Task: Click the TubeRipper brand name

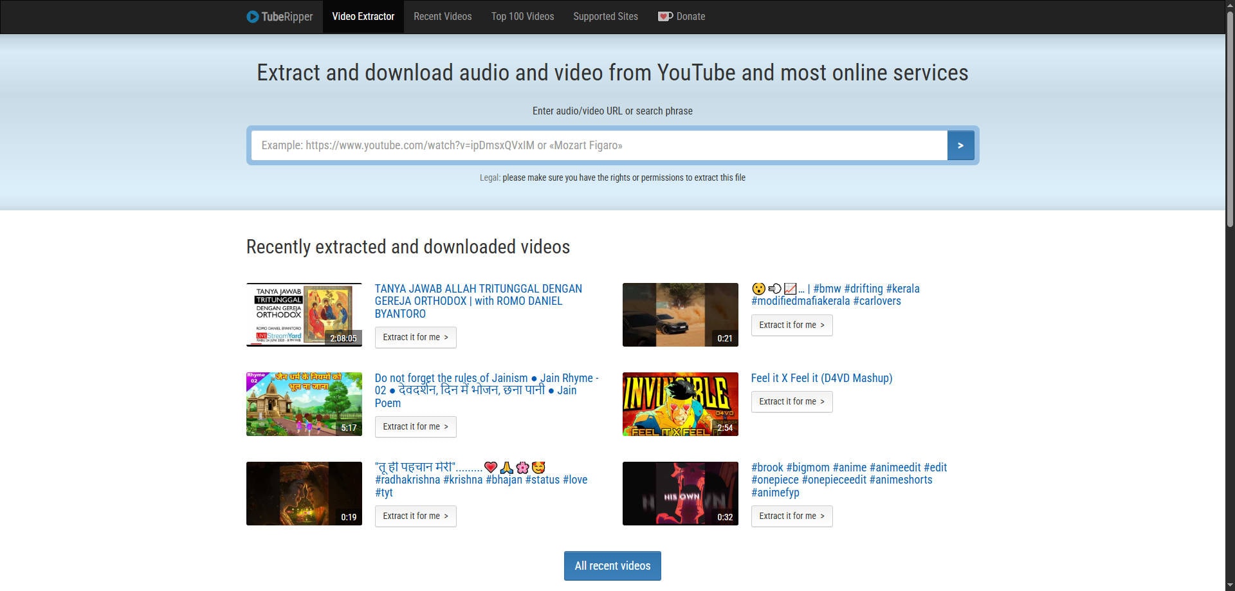Action: (287, 17)
